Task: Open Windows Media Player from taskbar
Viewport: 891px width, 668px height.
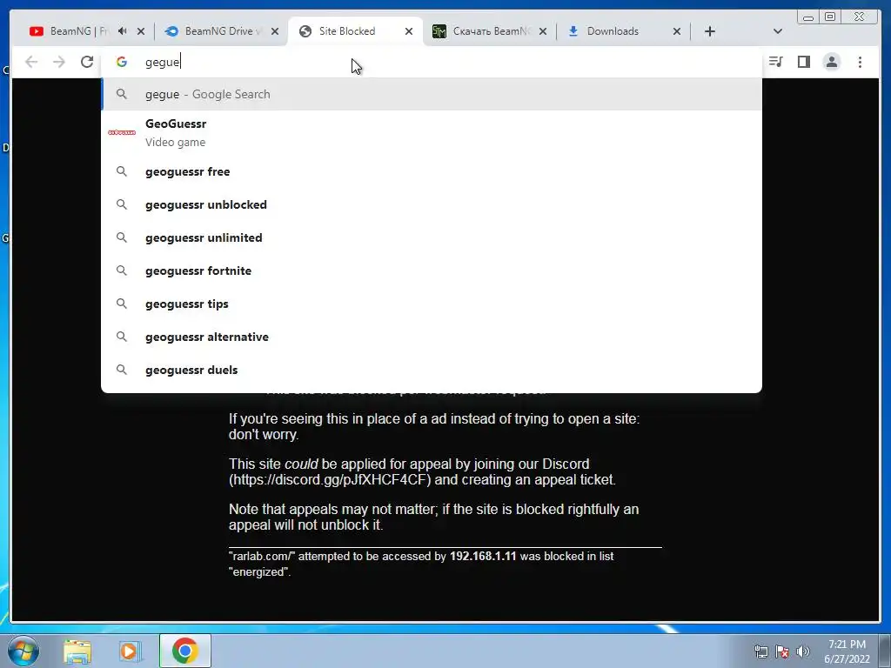Action: click(x=130, y=651)
